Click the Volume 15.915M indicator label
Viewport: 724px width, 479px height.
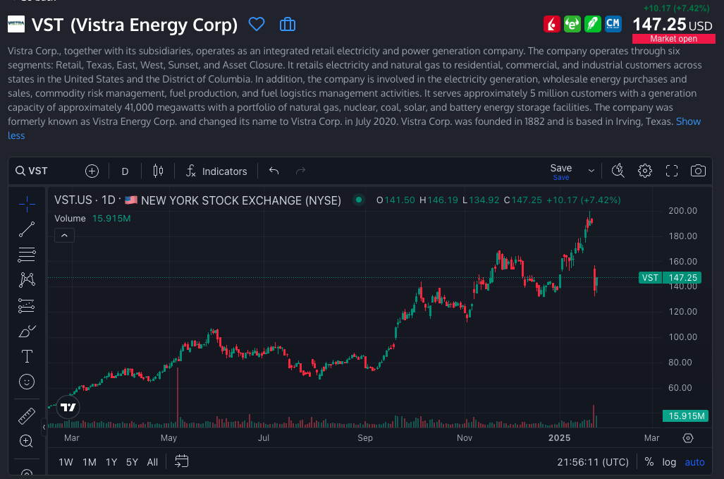tap(92, 219)
